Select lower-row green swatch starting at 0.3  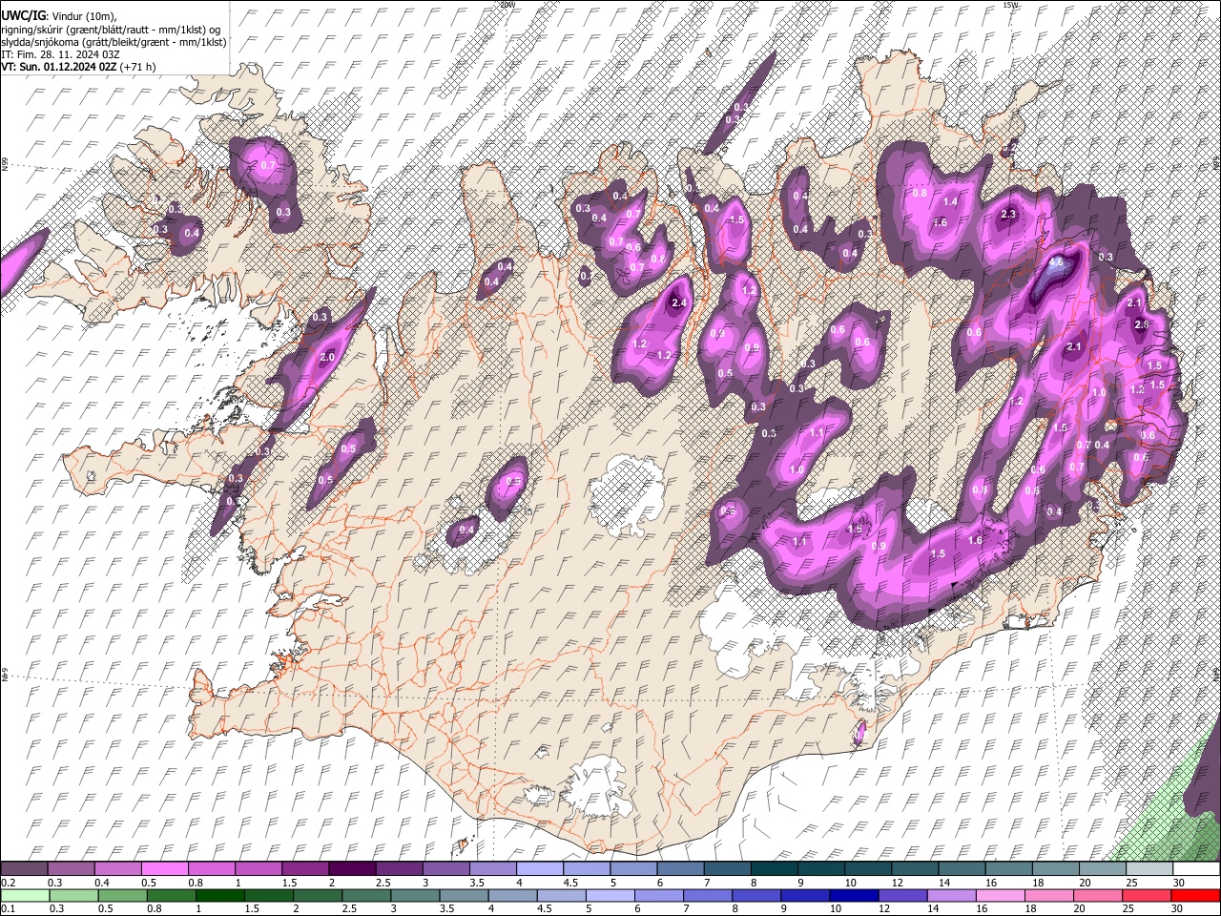[73, 895]
